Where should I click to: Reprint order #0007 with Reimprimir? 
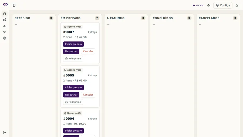click(x=73, y=58)
